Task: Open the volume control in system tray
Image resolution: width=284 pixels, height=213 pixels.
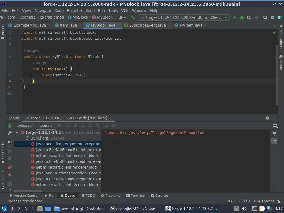Action: tap(244, 209)
